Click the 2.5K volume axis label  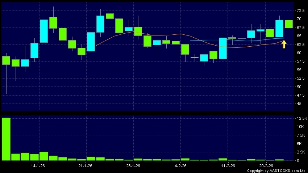point(300,152)
